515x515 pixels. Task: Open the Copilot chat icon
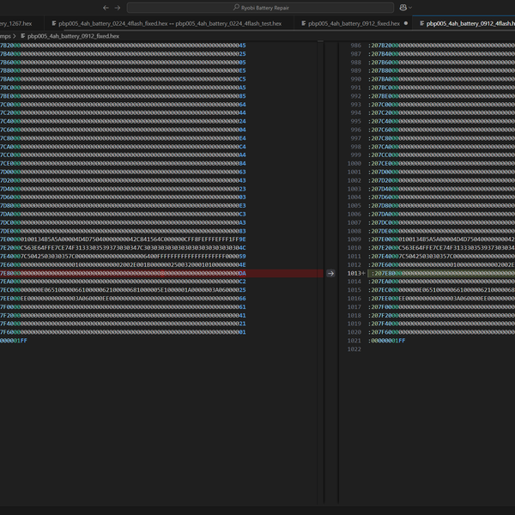tap(403, 8)
